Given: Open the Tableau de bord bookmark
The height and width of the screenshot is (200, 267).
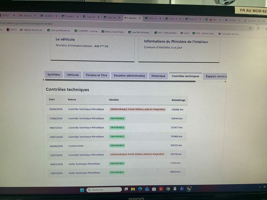Looking at the screenshot, I should [x=32, y=30].
